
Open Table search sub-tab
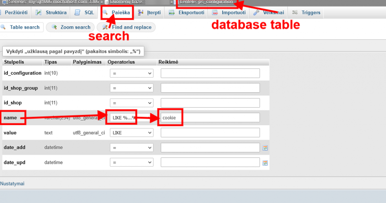click(22, 27)
